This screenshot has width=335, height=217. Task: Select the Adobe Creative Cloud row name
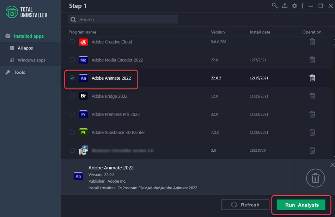(x=112, y=42)
